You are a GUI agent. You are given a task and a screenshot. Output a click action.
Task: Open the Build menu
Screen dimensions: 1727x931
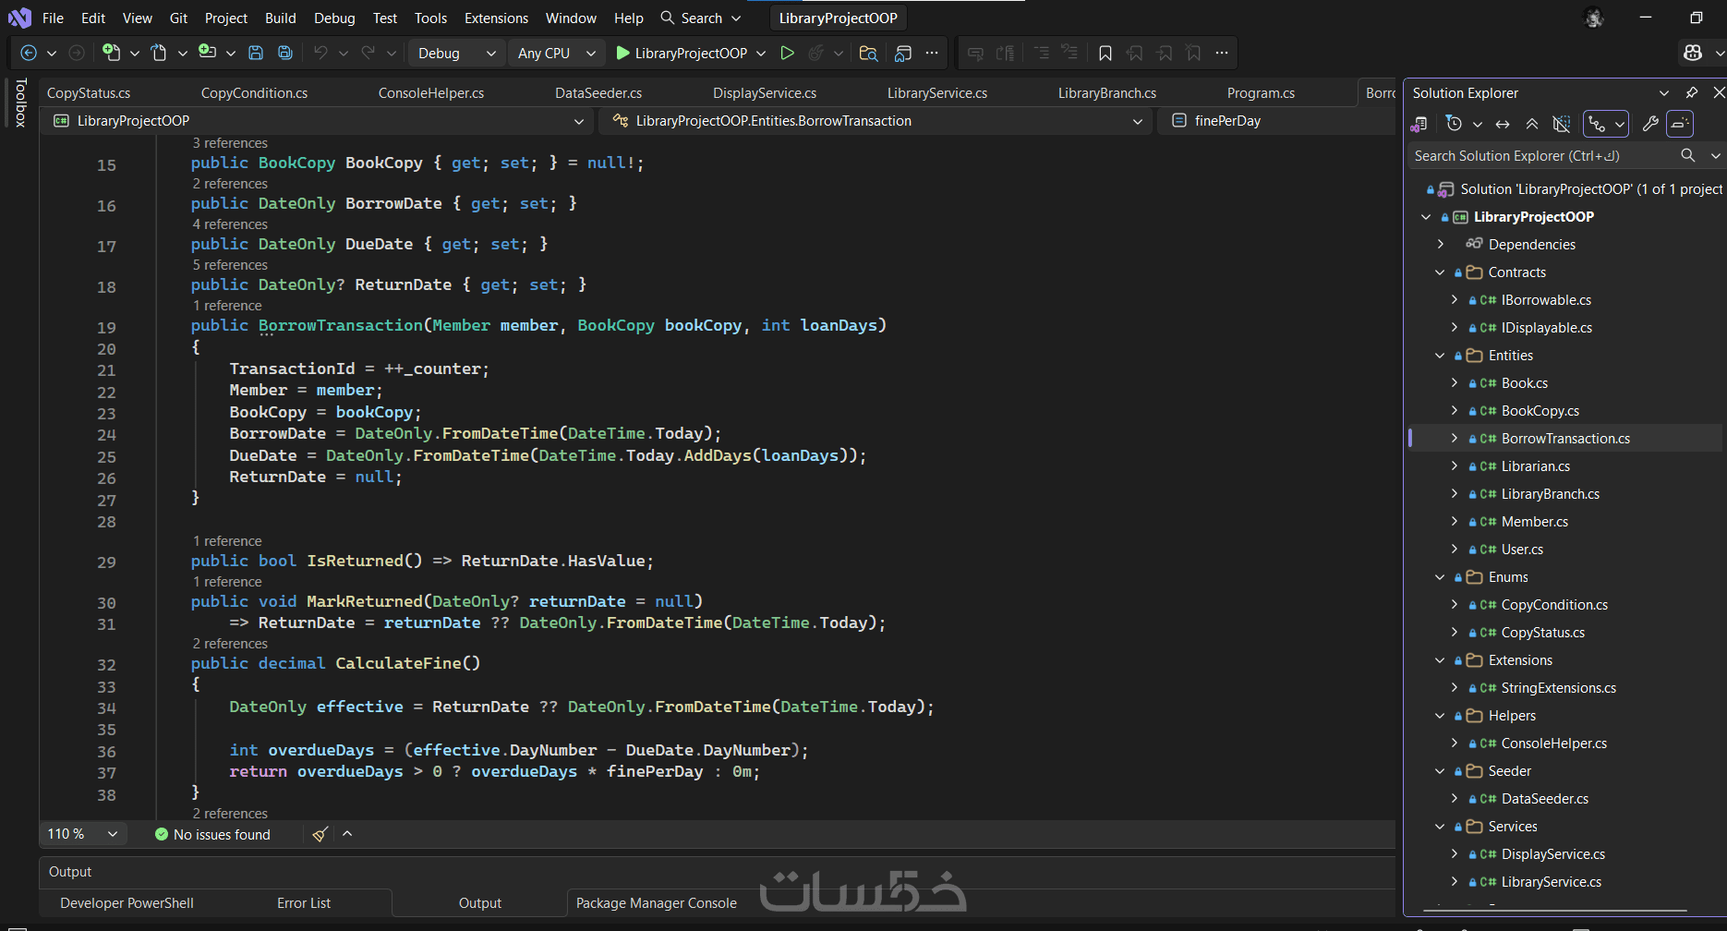click(281, 18)
